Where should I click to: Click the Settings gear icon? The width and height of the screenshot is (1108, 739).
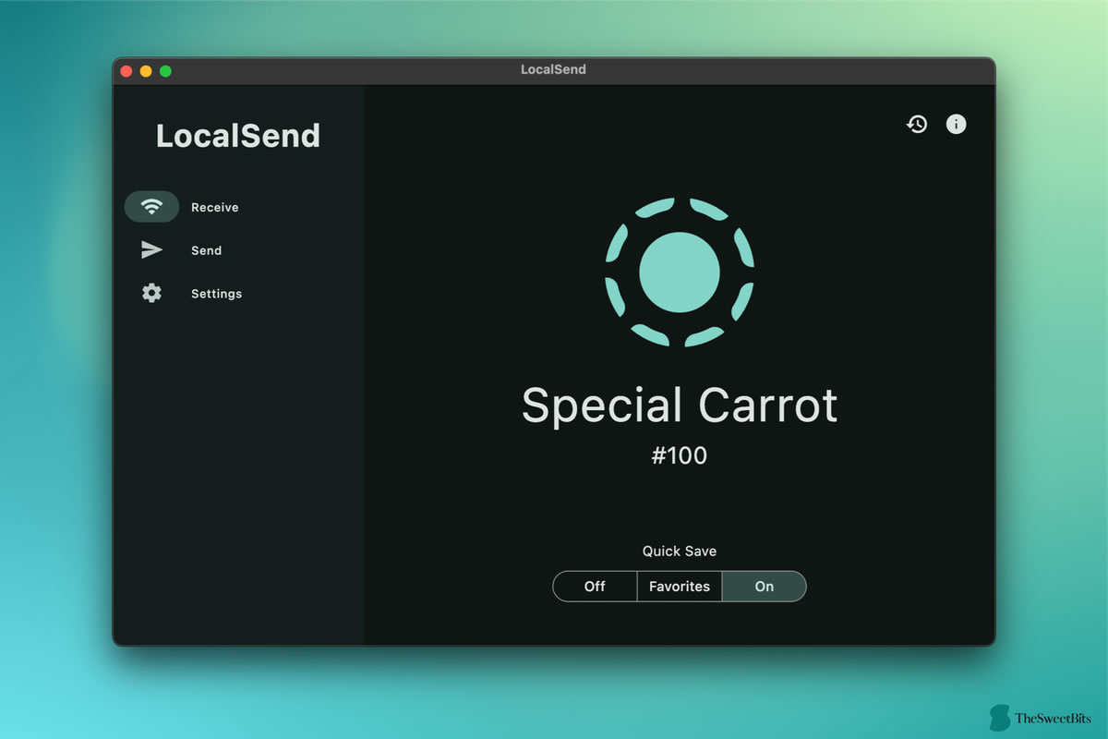(x=151, y=293)
